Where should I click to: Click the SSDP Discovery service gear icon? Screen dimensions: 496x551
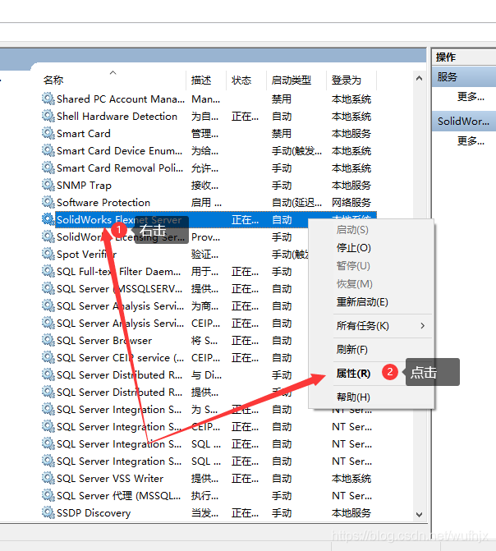tap(48, 513)
